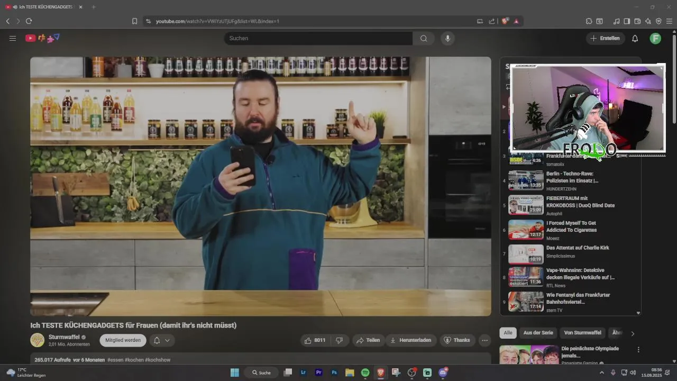Viewport: 677px width, 381px height.
Task: Open the browser main menu
Action: click(x=670, y=21)
